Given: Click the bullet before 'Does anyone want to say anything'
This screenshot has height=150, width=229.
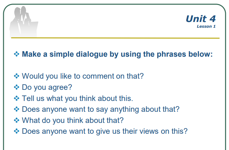Looking at the screenshot, I should [17, 109].
